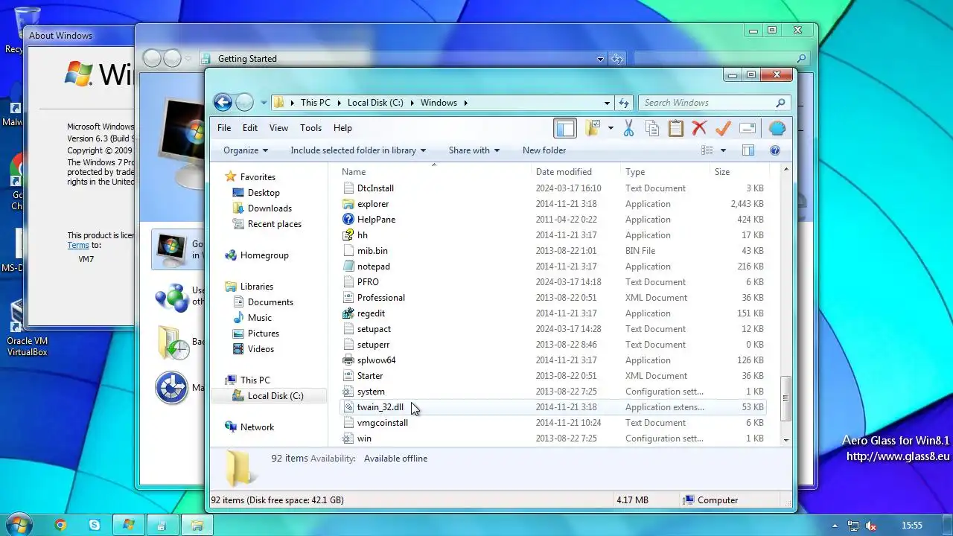Click the red X Delete icon
953x536 pixels.
[699, 128]
